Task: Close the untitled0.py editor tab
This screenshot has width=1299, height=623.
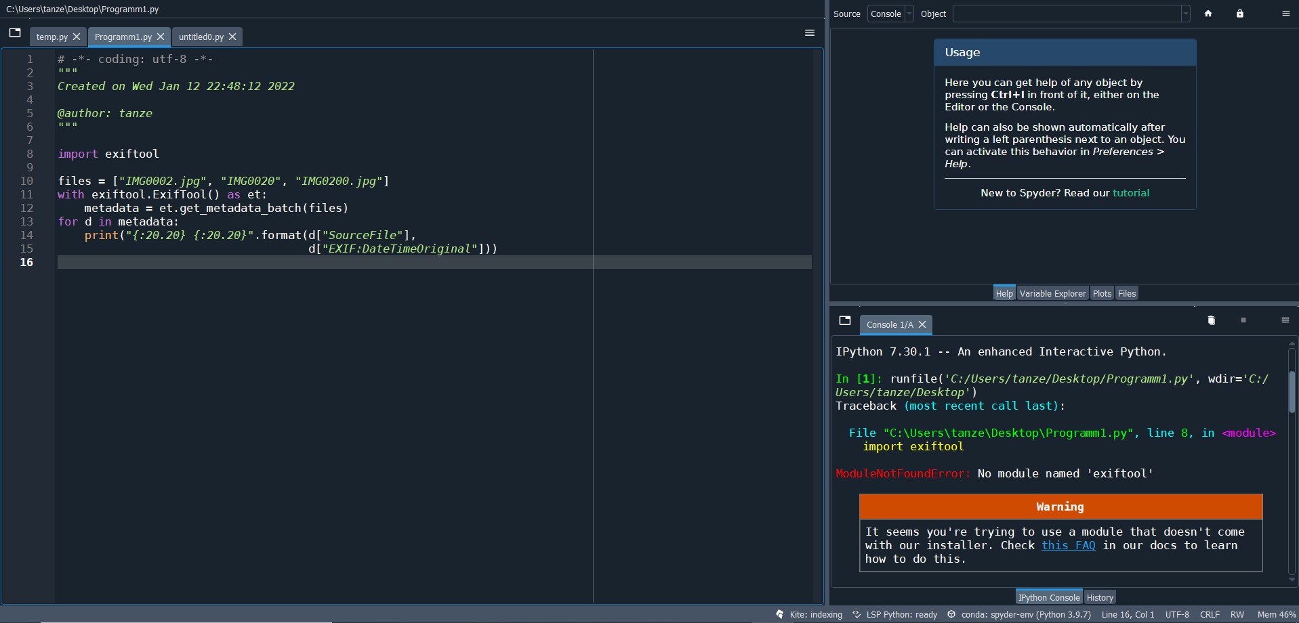Action: click(232, 37)
